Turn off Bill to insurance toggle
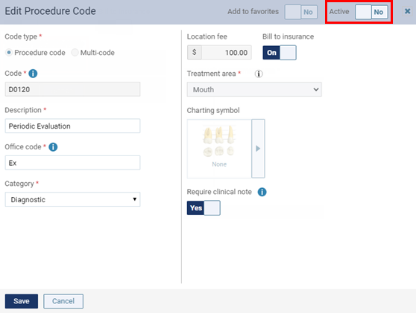 click(x=280, y=53)
